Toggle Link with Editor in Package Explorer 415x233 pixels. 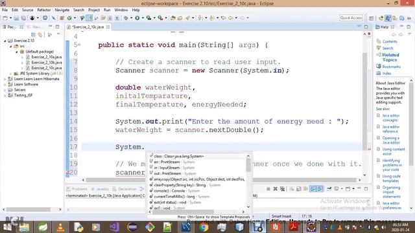[x=40, y=34]
